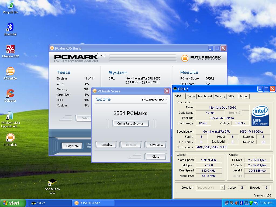The height and width of the screenshot is (207, 276).
Task: Click the Name field showing Intel Core Duo T2050
Action: pyautogui.click(x=222, y=107)
